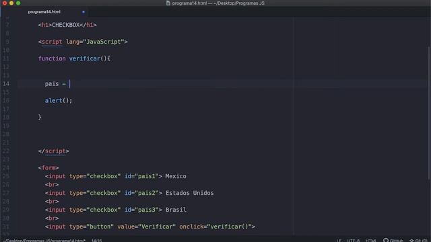Click line number 22 in the gutter
This screenshot has width=431, height=242.
[x=6, y=151]
